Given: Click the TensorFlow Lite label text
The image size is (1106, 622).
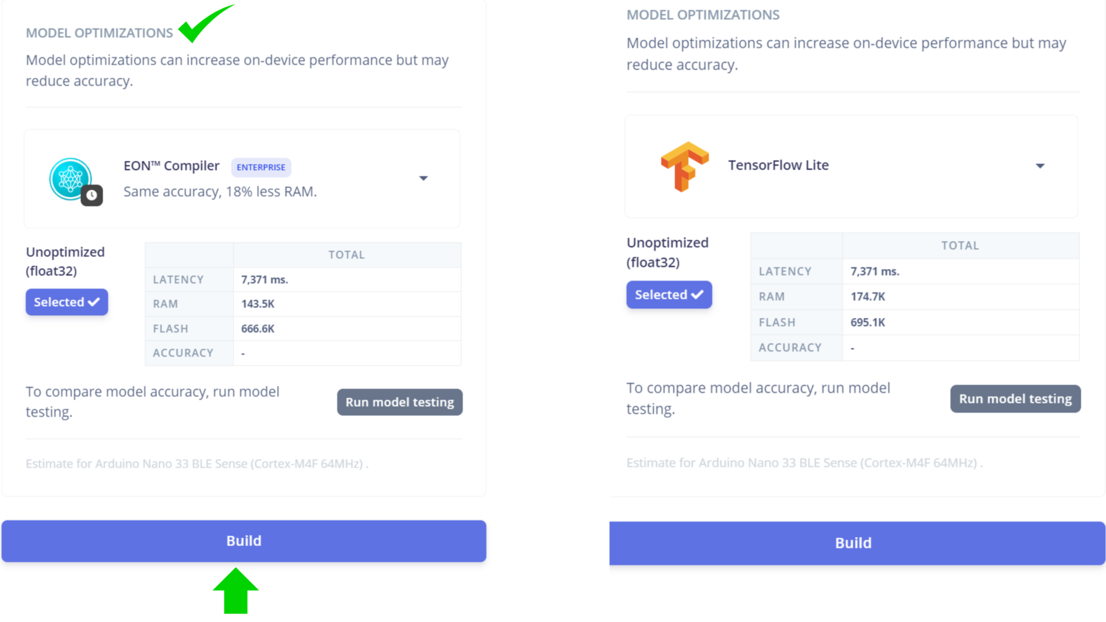Looking at the screenshot, I should 778,165.
